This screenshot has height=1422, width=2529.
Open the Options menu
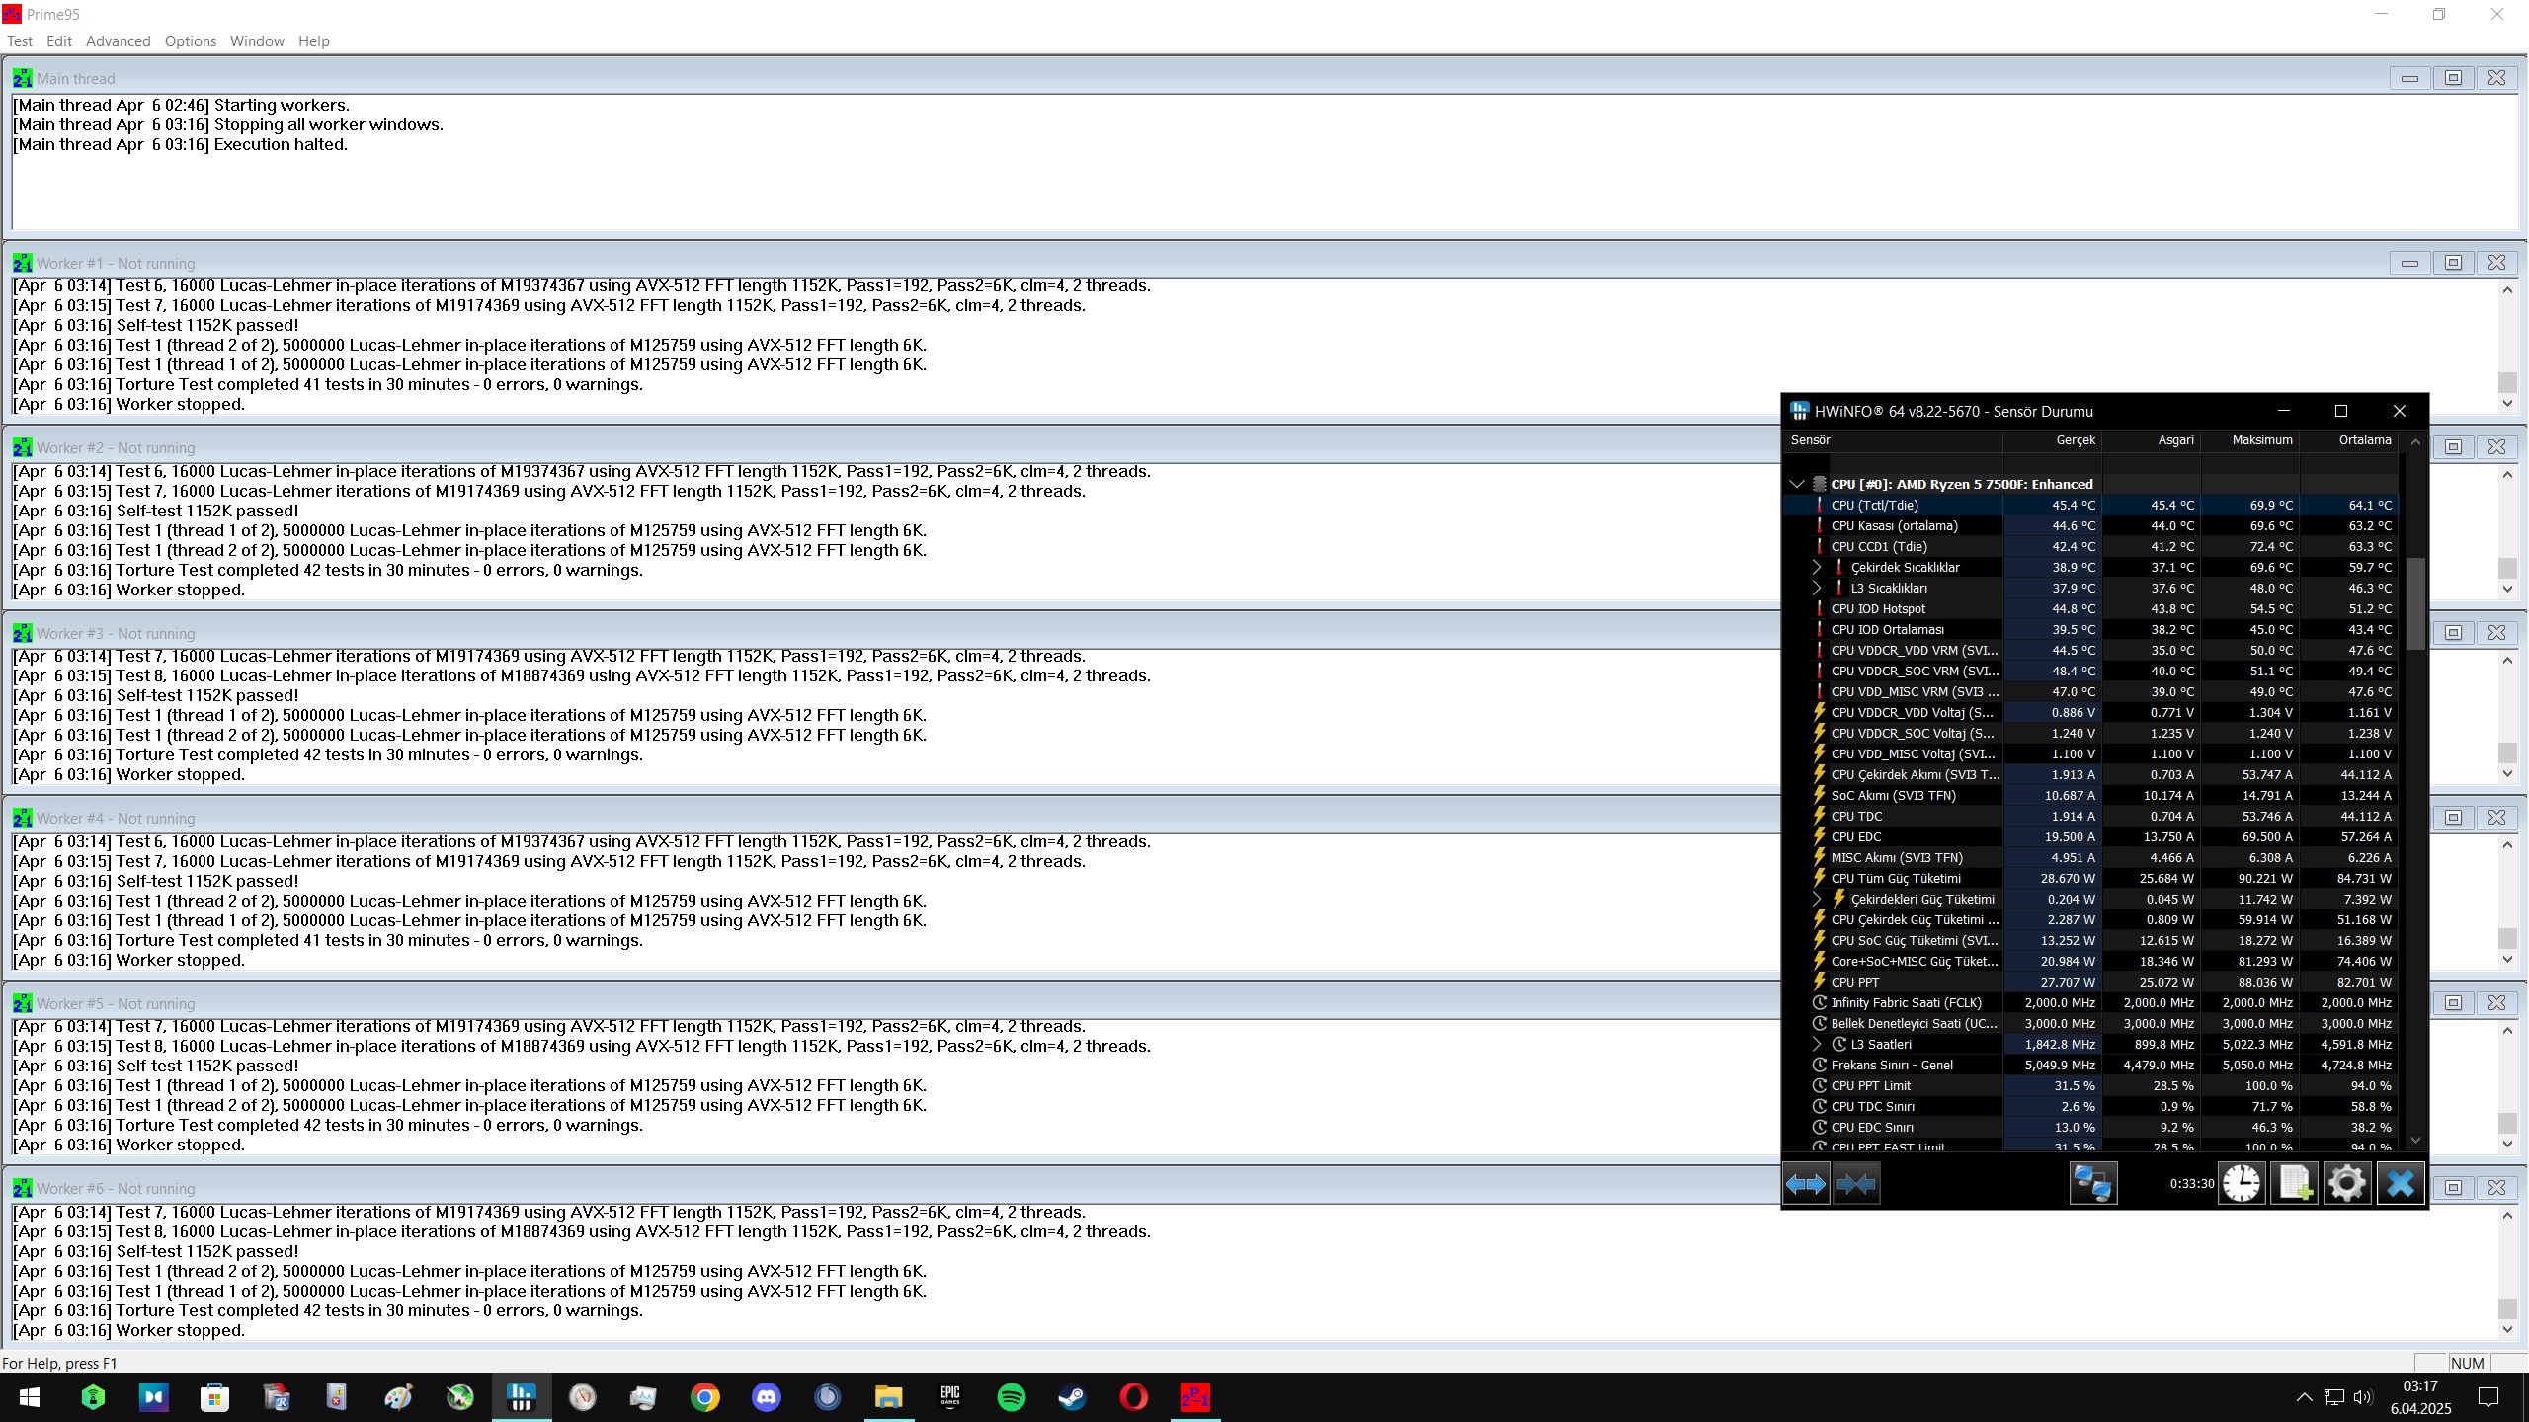click(191, 41)
